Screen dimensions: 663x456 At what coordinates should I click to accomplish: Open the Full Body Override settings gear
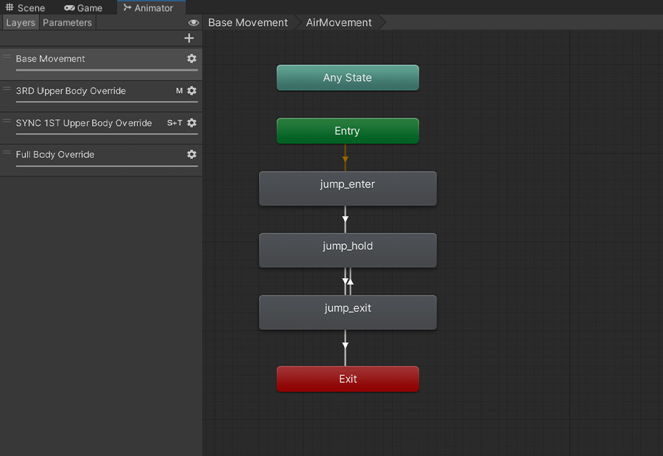192,154
